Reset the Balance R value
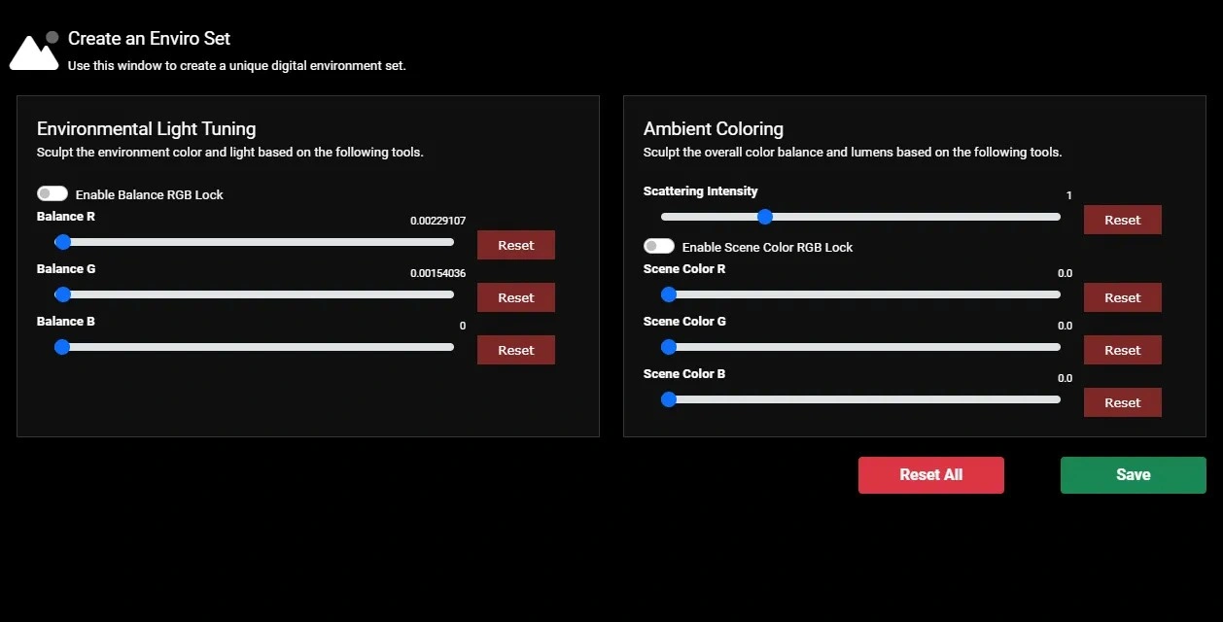The image size is (1223, 622). click(x=516, y=245)
